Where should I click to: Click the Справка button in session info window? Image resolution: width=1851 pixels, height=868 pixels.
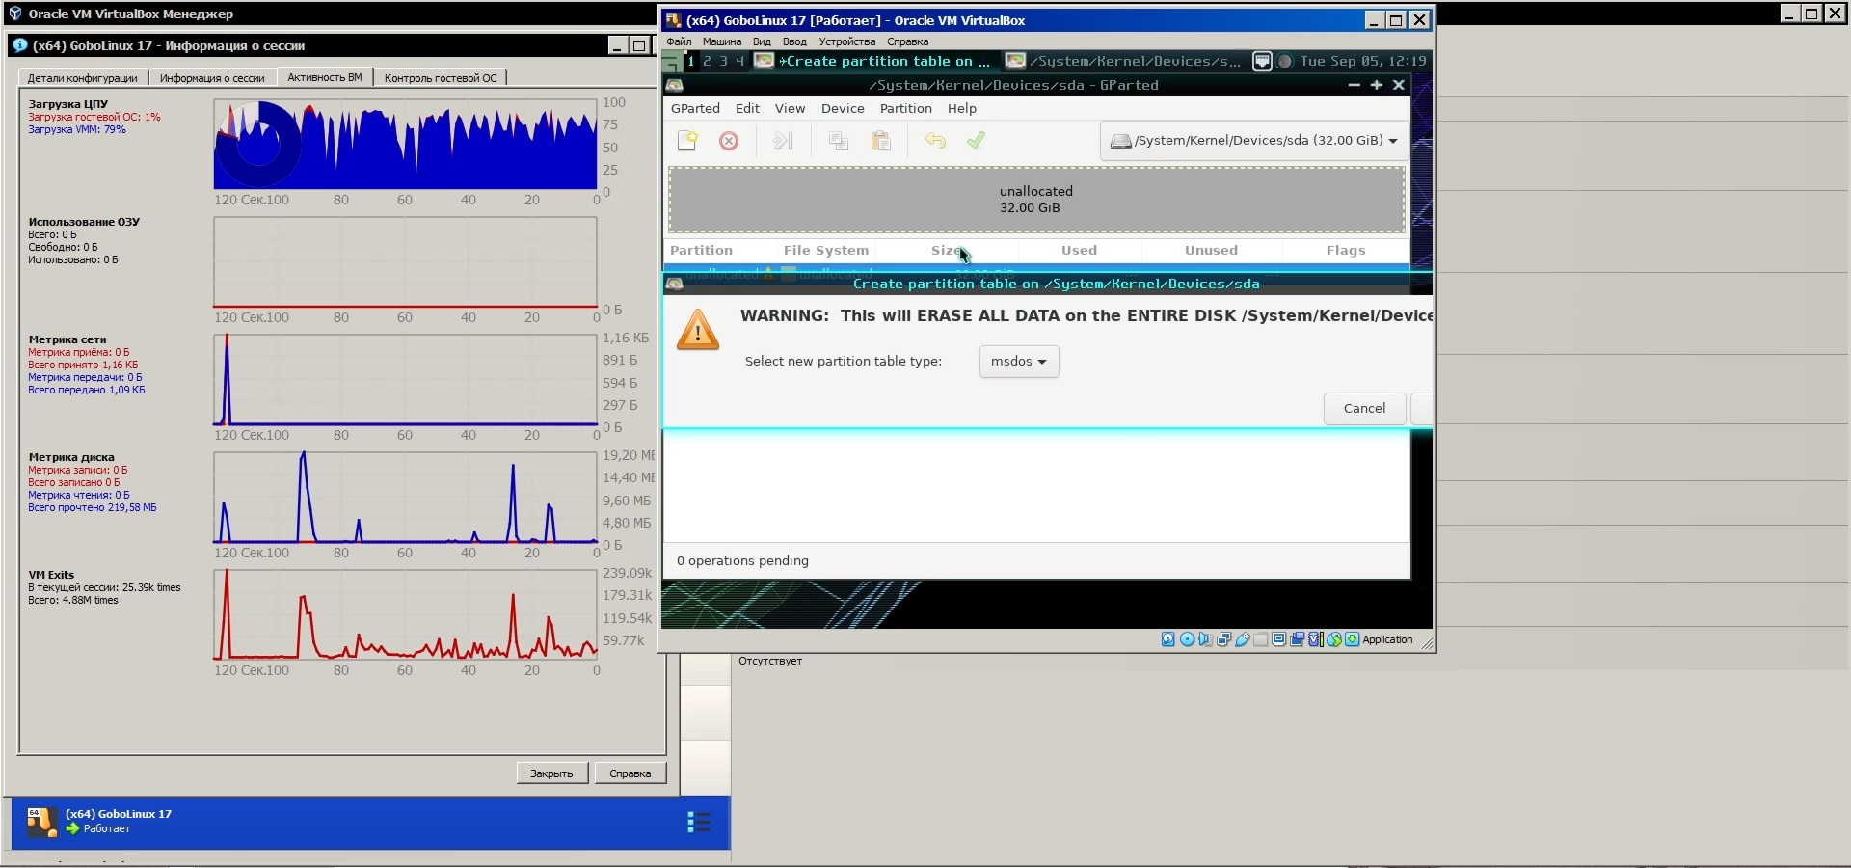pyautogui.click(x=630, y=773)
